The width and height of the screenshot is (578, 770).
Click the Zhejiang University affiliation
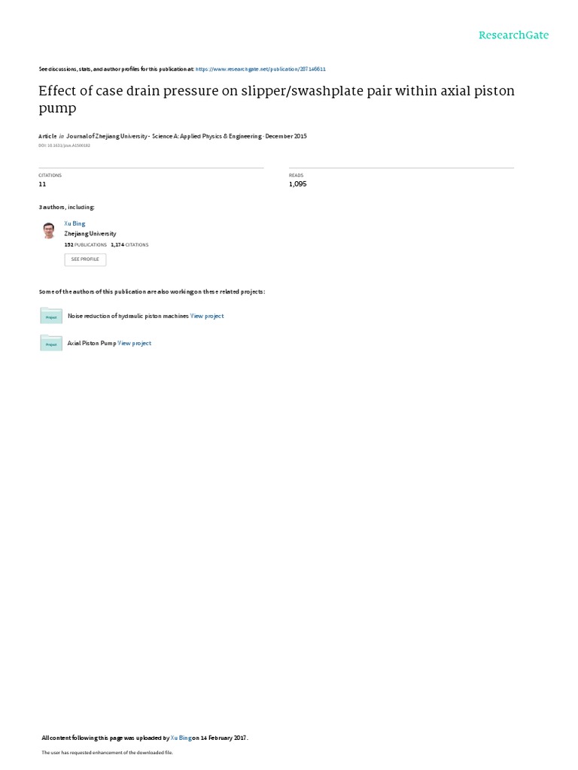click(90, 234)
